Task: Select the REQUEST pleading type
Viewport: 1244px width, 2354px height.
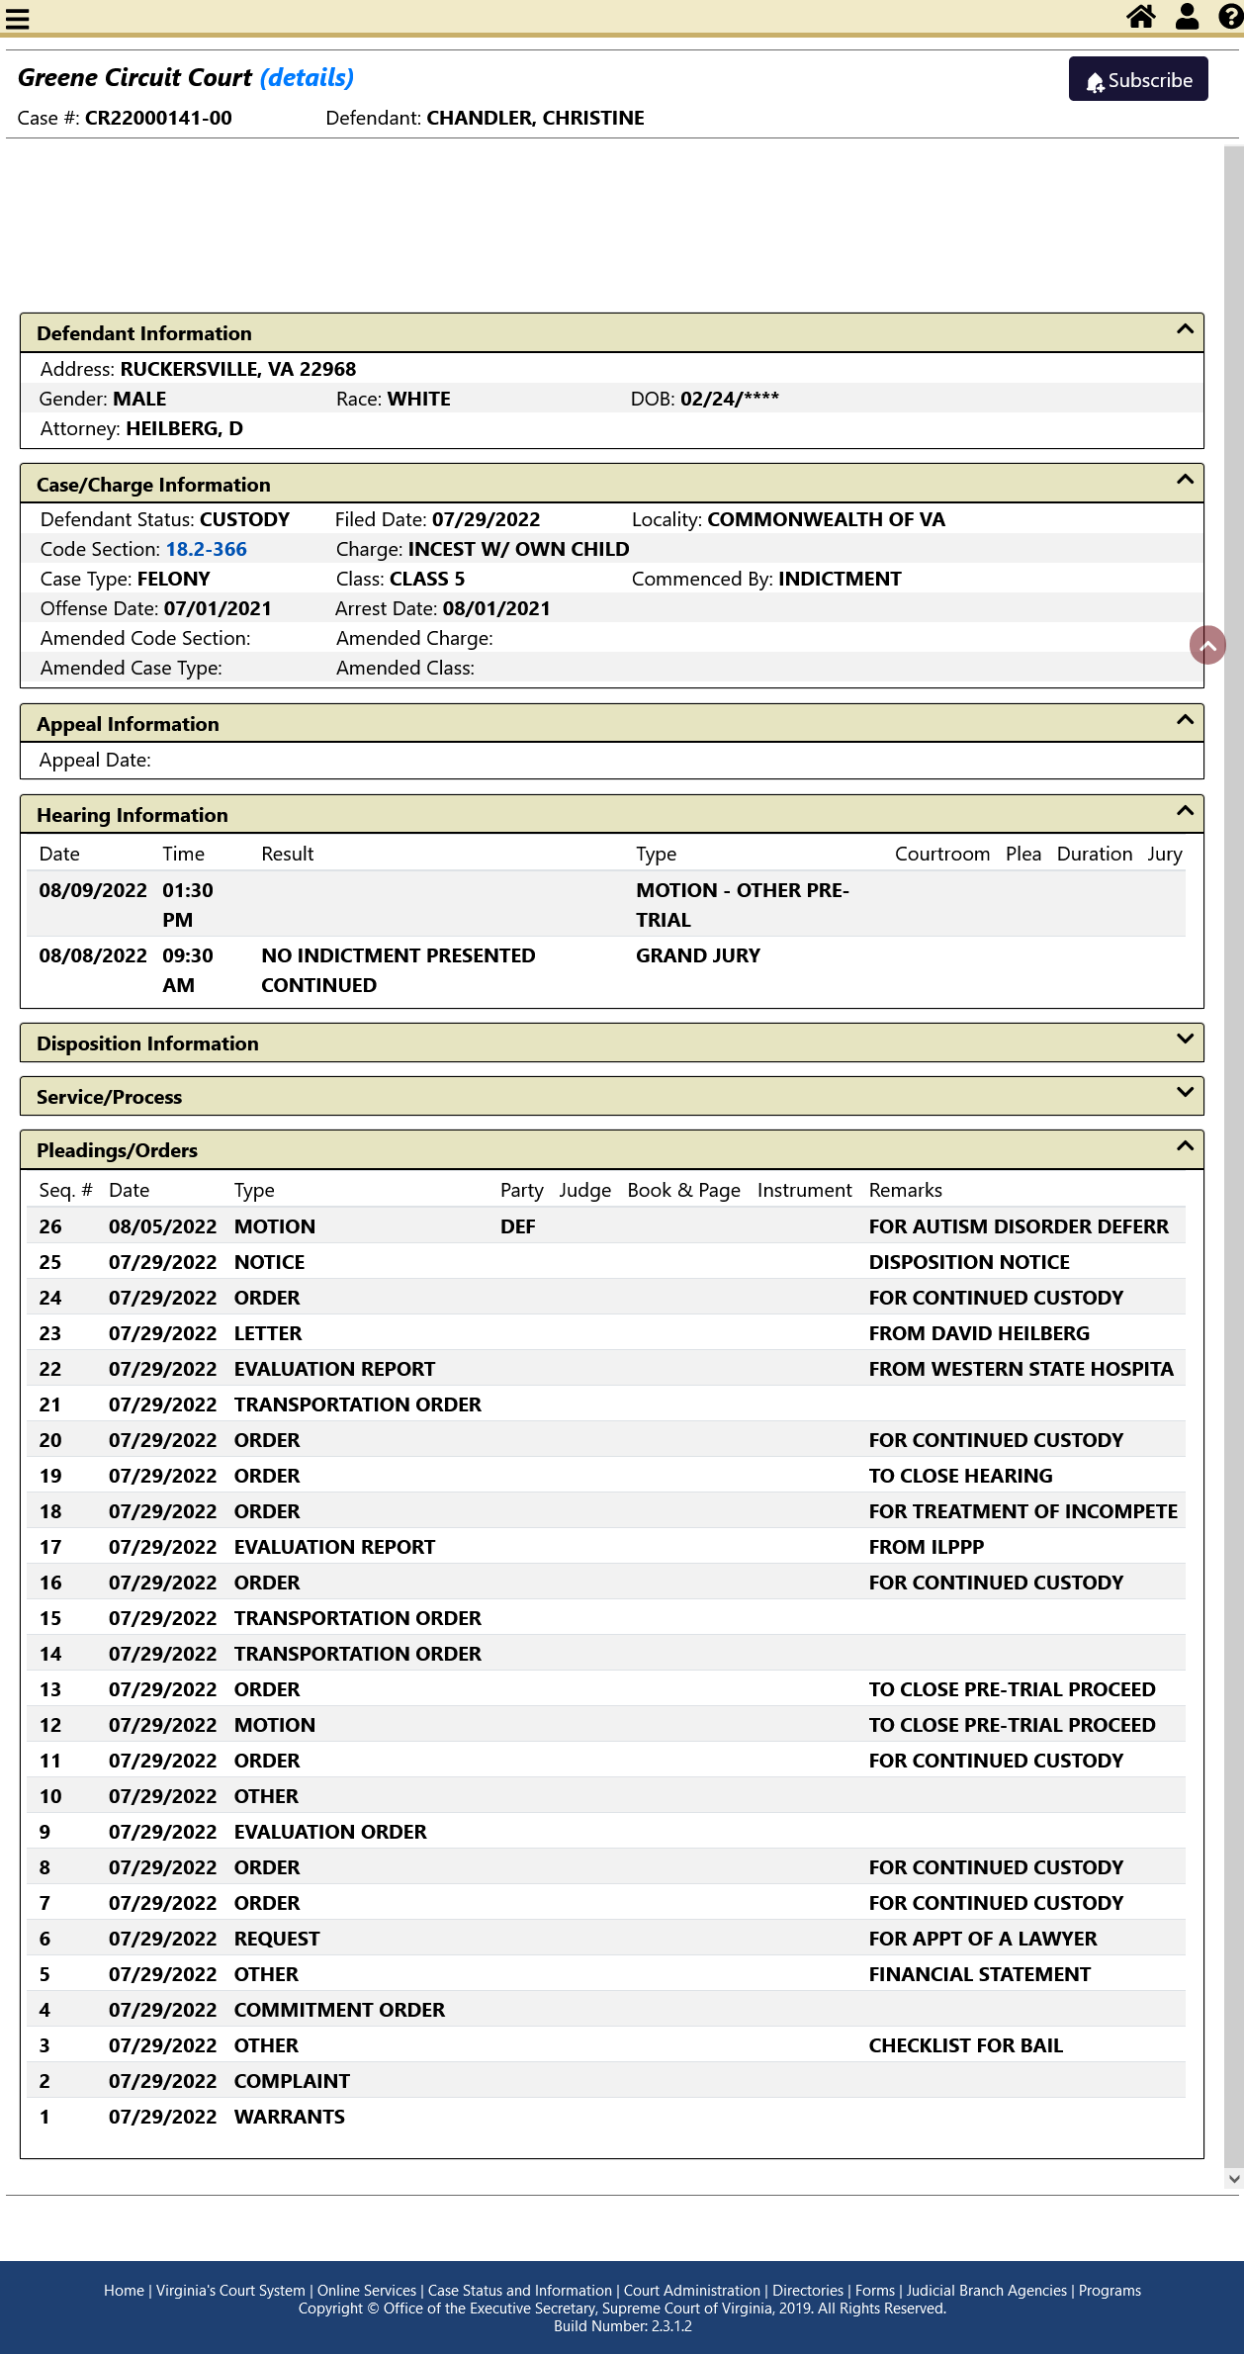Action: pyautogui.click(x=277, y=1939)
